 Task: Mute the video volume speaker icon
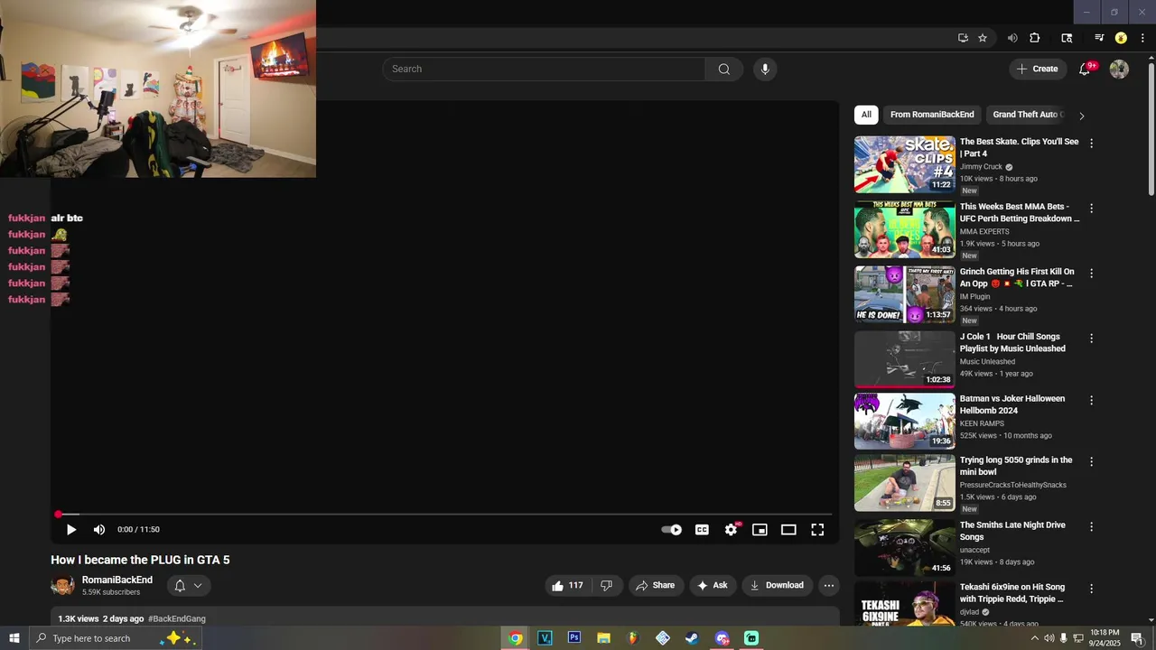[99, 530]
